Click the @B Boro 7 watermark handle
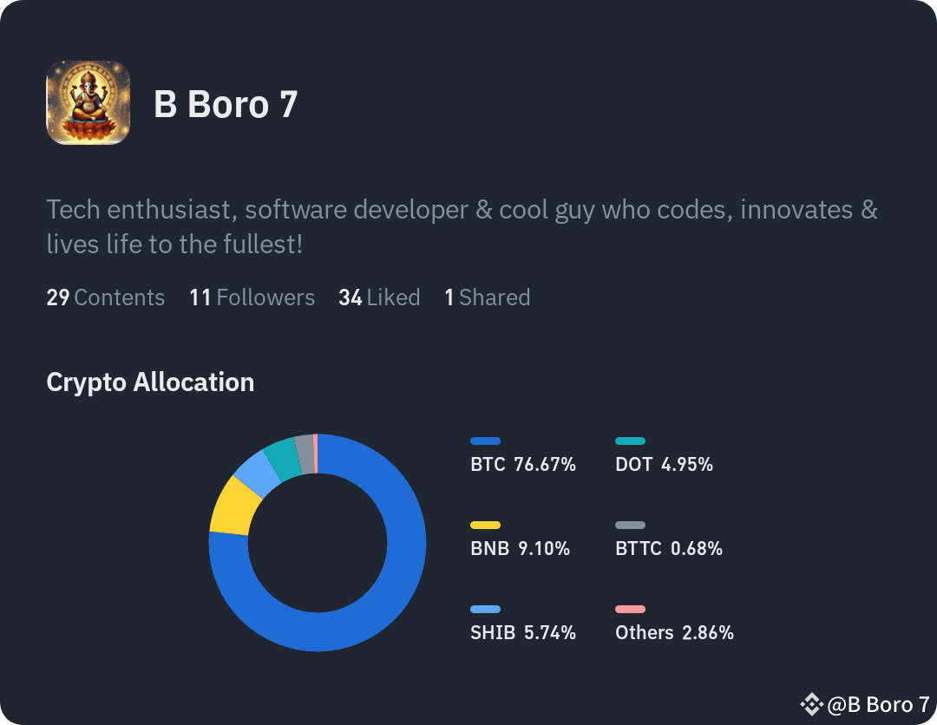The width and height of the screenshot is (937, 725). click(878, 705)
